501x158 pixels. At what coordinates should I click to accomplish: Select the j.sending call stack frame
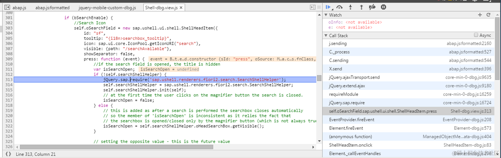click(x=408, y=43)
